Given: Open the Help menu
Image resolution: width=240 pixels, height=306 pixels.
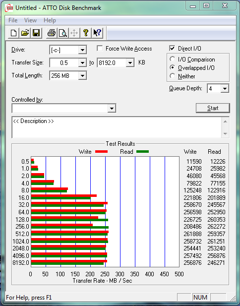Looking at the screenshot, I should click(x=50, y=20).
